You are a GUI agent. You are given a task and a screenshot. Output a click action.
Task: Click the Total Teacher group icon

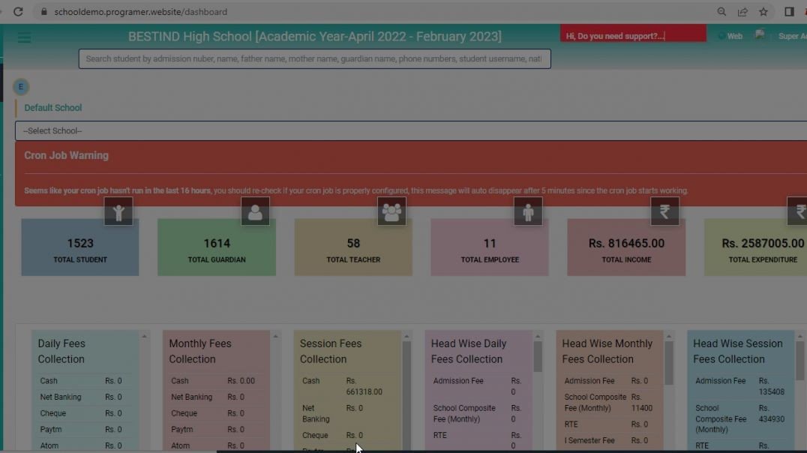click(x=391, y=211)
